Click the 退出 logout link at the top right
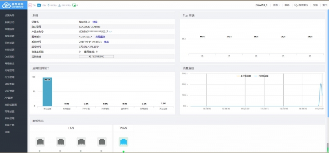329x153 pixels. click(324, 5)
